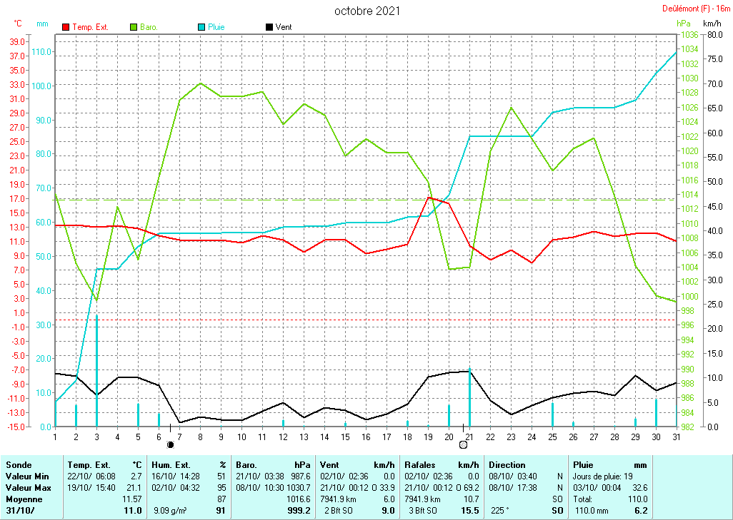Click the new moon icon below day 6
This screenshot has height=520, width=733.
point(170,444)
